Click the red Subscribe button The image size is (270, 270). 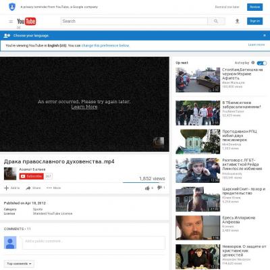pyautogui.click(x=32, y=176)
